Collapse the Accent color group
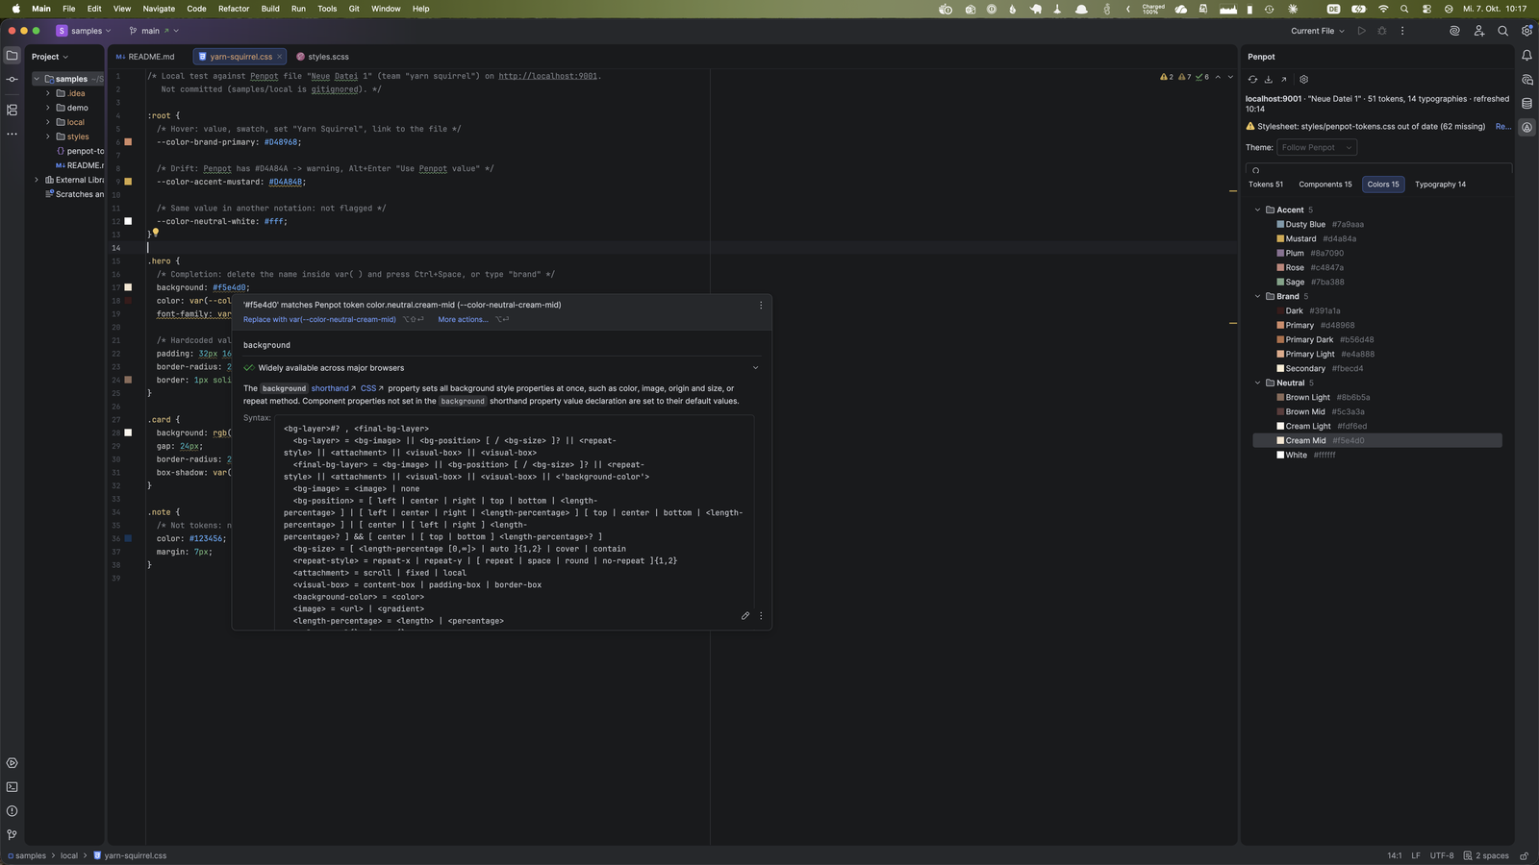The width and height of the screenshot is (1539, 865). pos(1257,210)
